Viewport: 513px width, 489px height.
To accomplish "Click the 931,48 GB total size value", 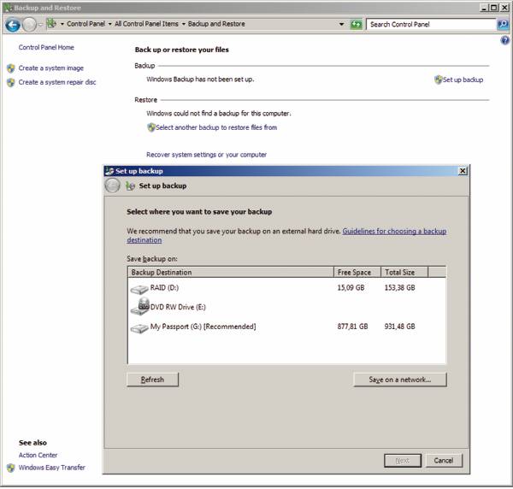I will pyautogui.click(x=399, y=327).
